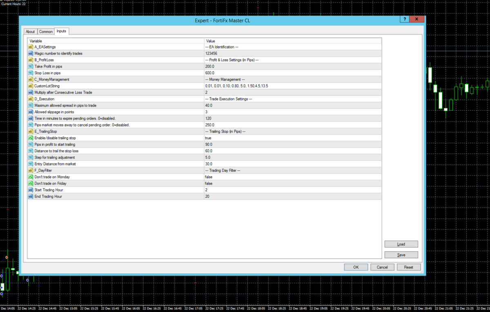Viewport: 490px width, 312px height.
Task: Click the icon beside Start Trading Hour
Action: (x=31, y=190)
